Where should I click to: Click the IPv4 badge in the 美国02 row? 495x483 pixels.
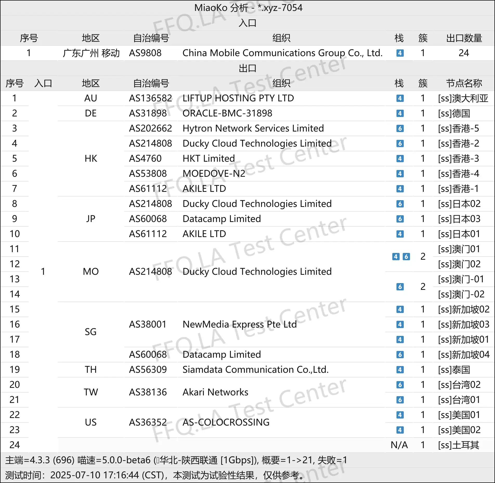pyautogui.click(x=400, y=430)
